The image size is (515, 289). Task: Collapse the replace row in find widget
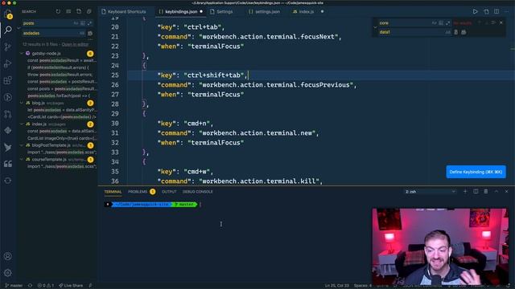[375, 27]
